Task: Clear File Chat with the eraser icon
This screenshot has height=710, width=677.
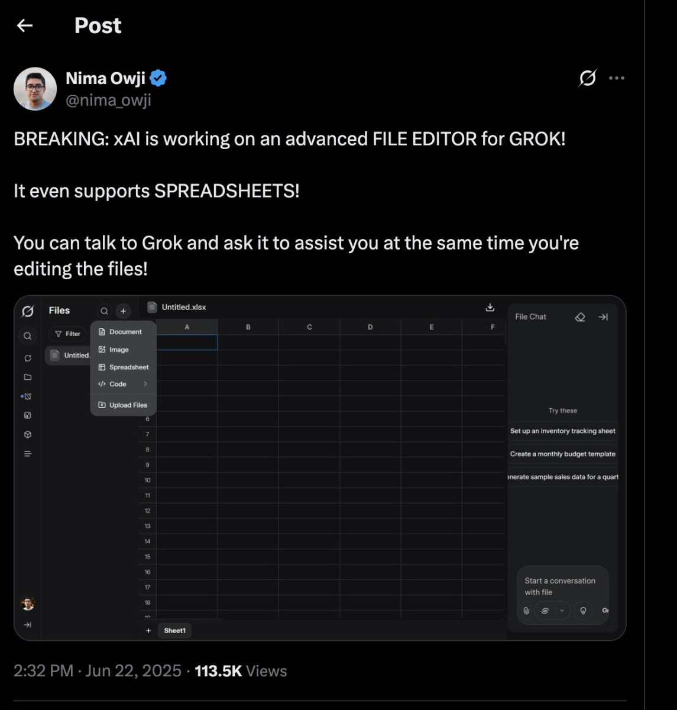Action: (x=580, y=317)
